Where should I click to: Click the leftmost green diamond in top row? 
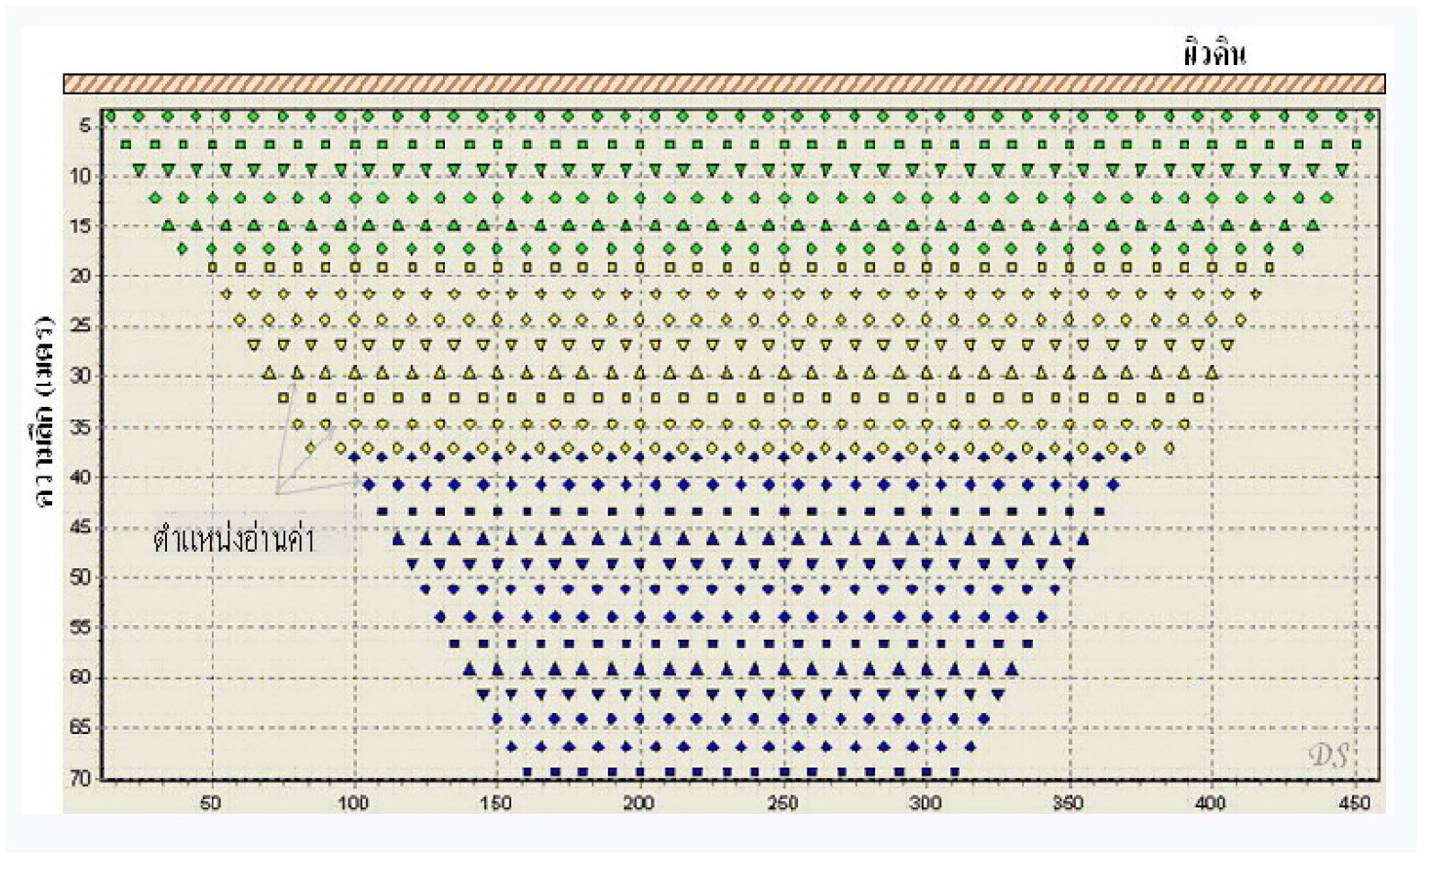110,116
